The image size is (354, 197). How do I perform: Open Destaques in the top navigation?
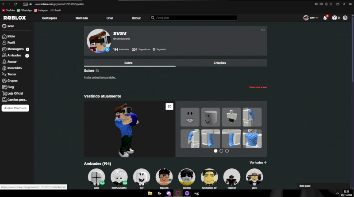[x=50, y=18]
